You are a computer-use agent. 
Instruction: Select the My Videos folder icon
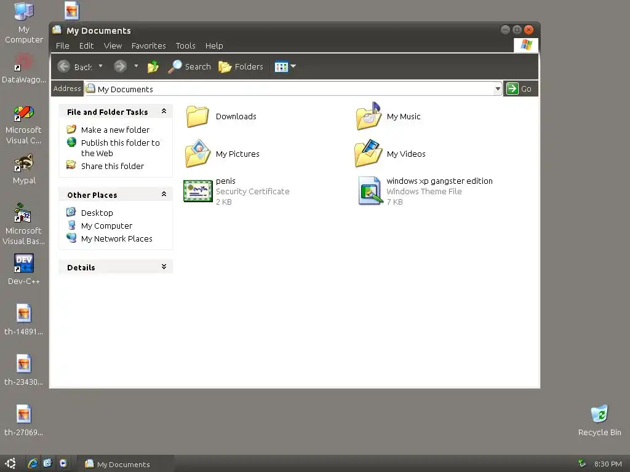369,153
